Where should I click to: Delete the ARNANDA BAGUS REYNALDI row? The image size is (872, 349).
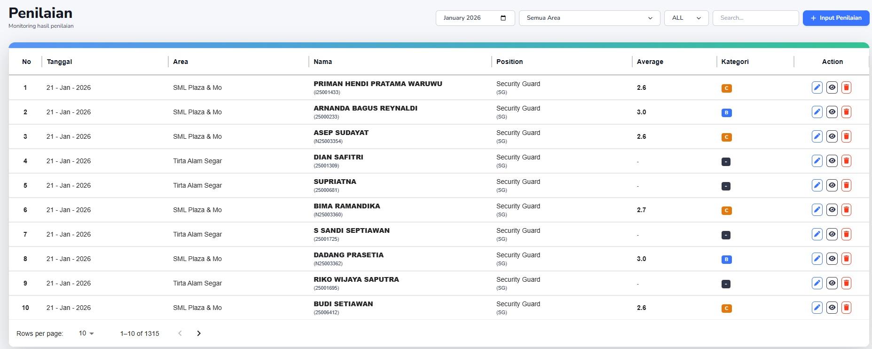tap(846, 112)
